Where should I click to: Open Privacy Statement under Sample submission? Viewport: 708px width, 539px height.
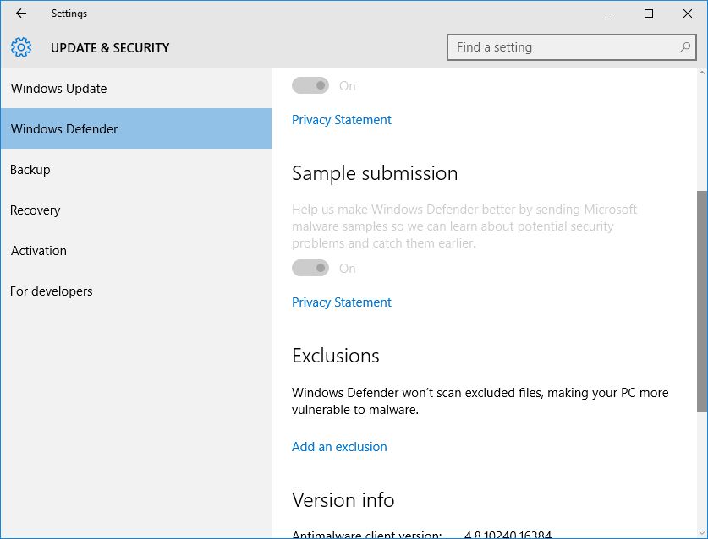tap(342, 302)
